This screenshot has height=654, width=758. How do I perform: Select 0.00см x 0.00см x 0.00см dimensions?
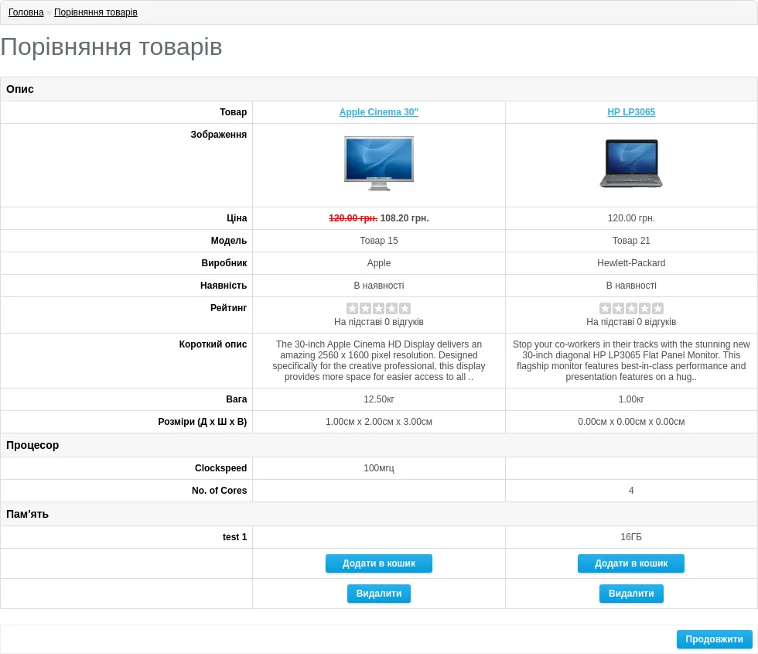pyautogui.click(x=631, y=421)
